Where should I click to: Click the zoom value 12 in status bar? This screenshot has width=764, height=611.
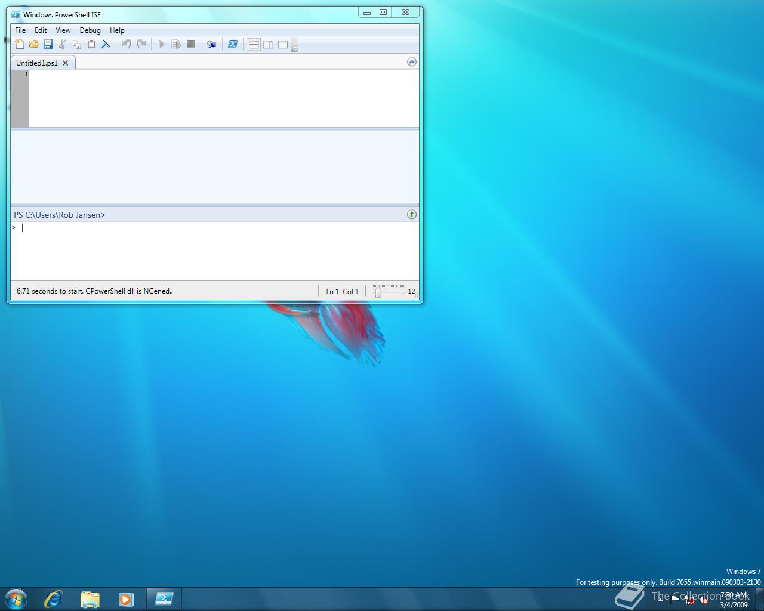click(411, 292)
